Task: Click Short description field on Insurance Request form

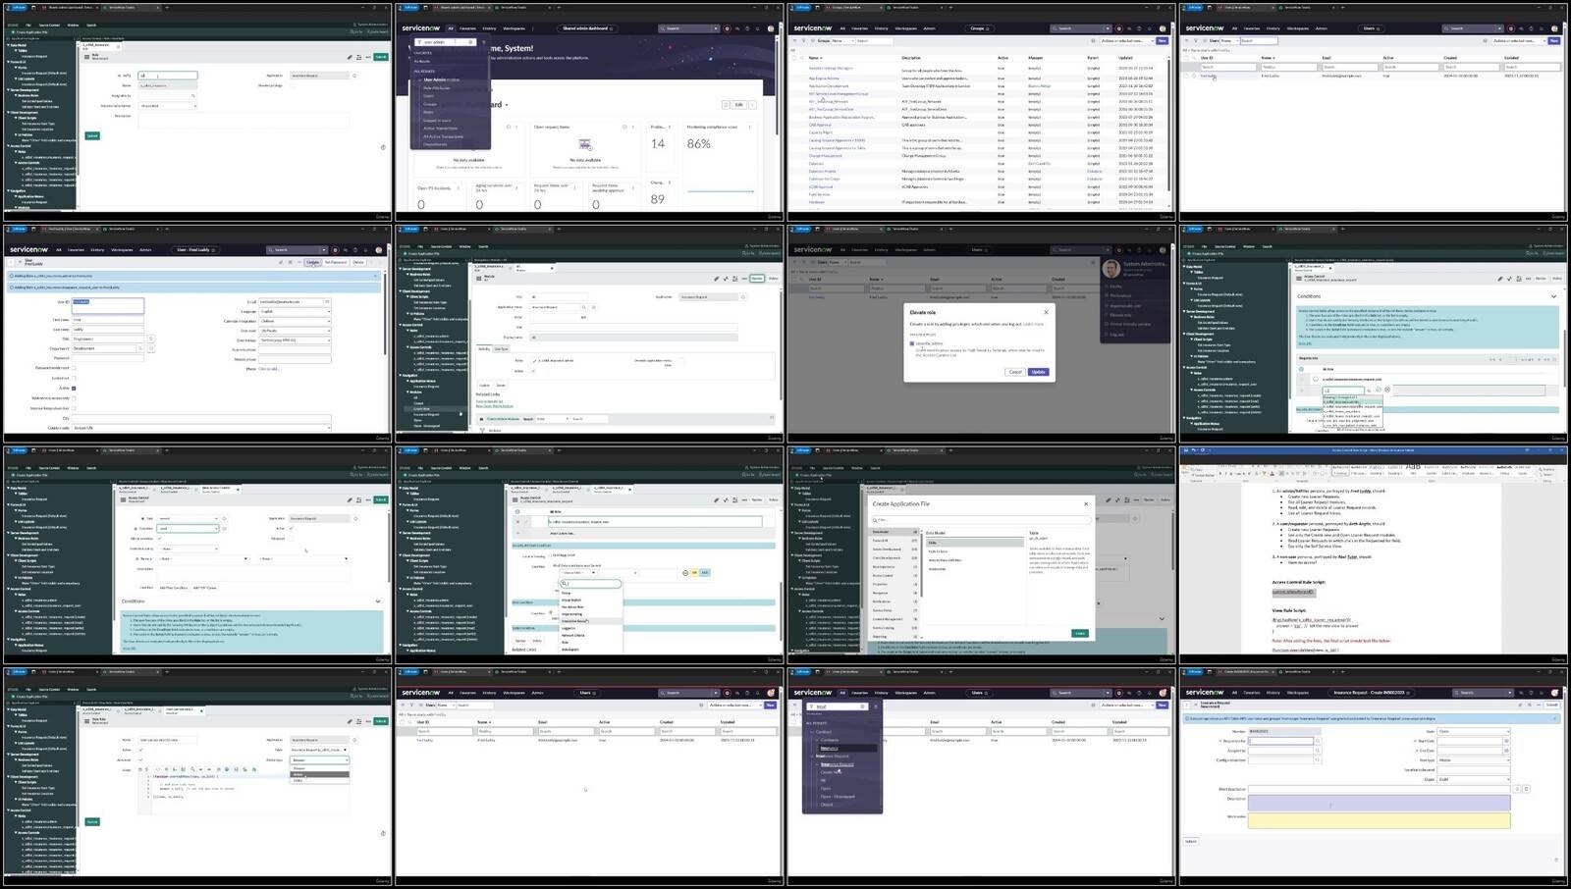Action: [x=1380, y=789]
